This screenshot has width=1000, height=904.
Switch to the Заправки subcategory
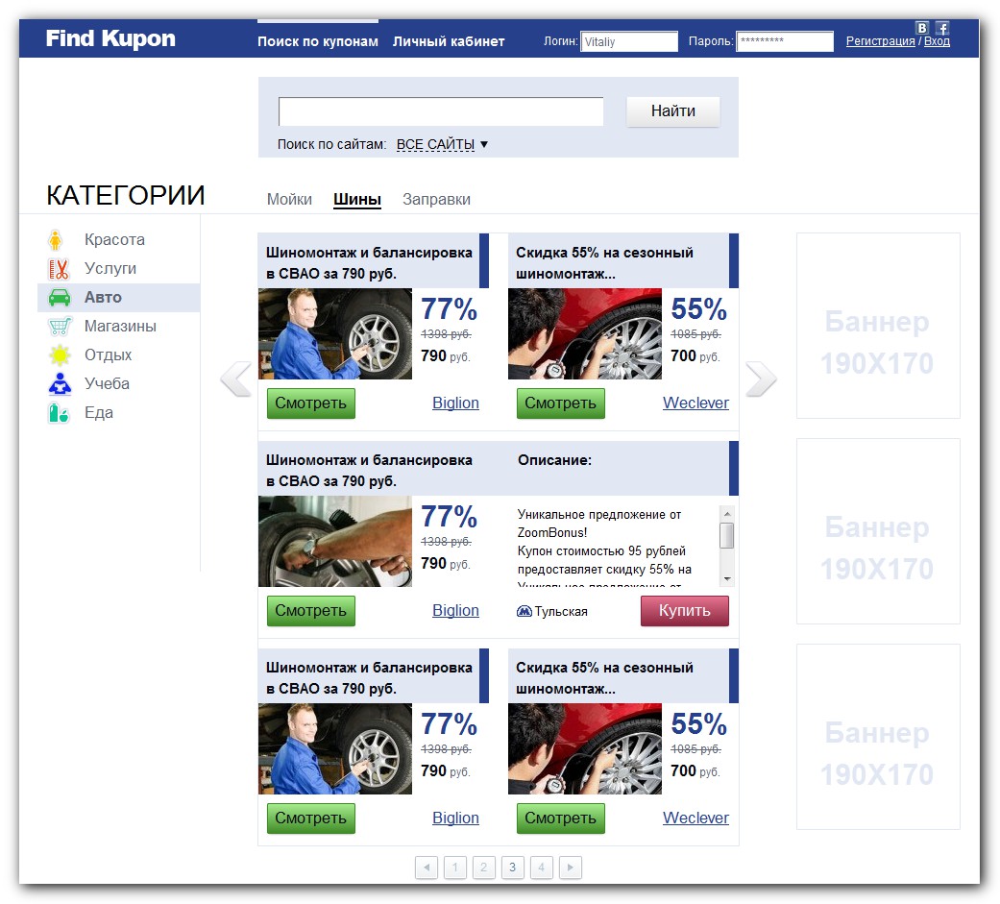point(436,199)
